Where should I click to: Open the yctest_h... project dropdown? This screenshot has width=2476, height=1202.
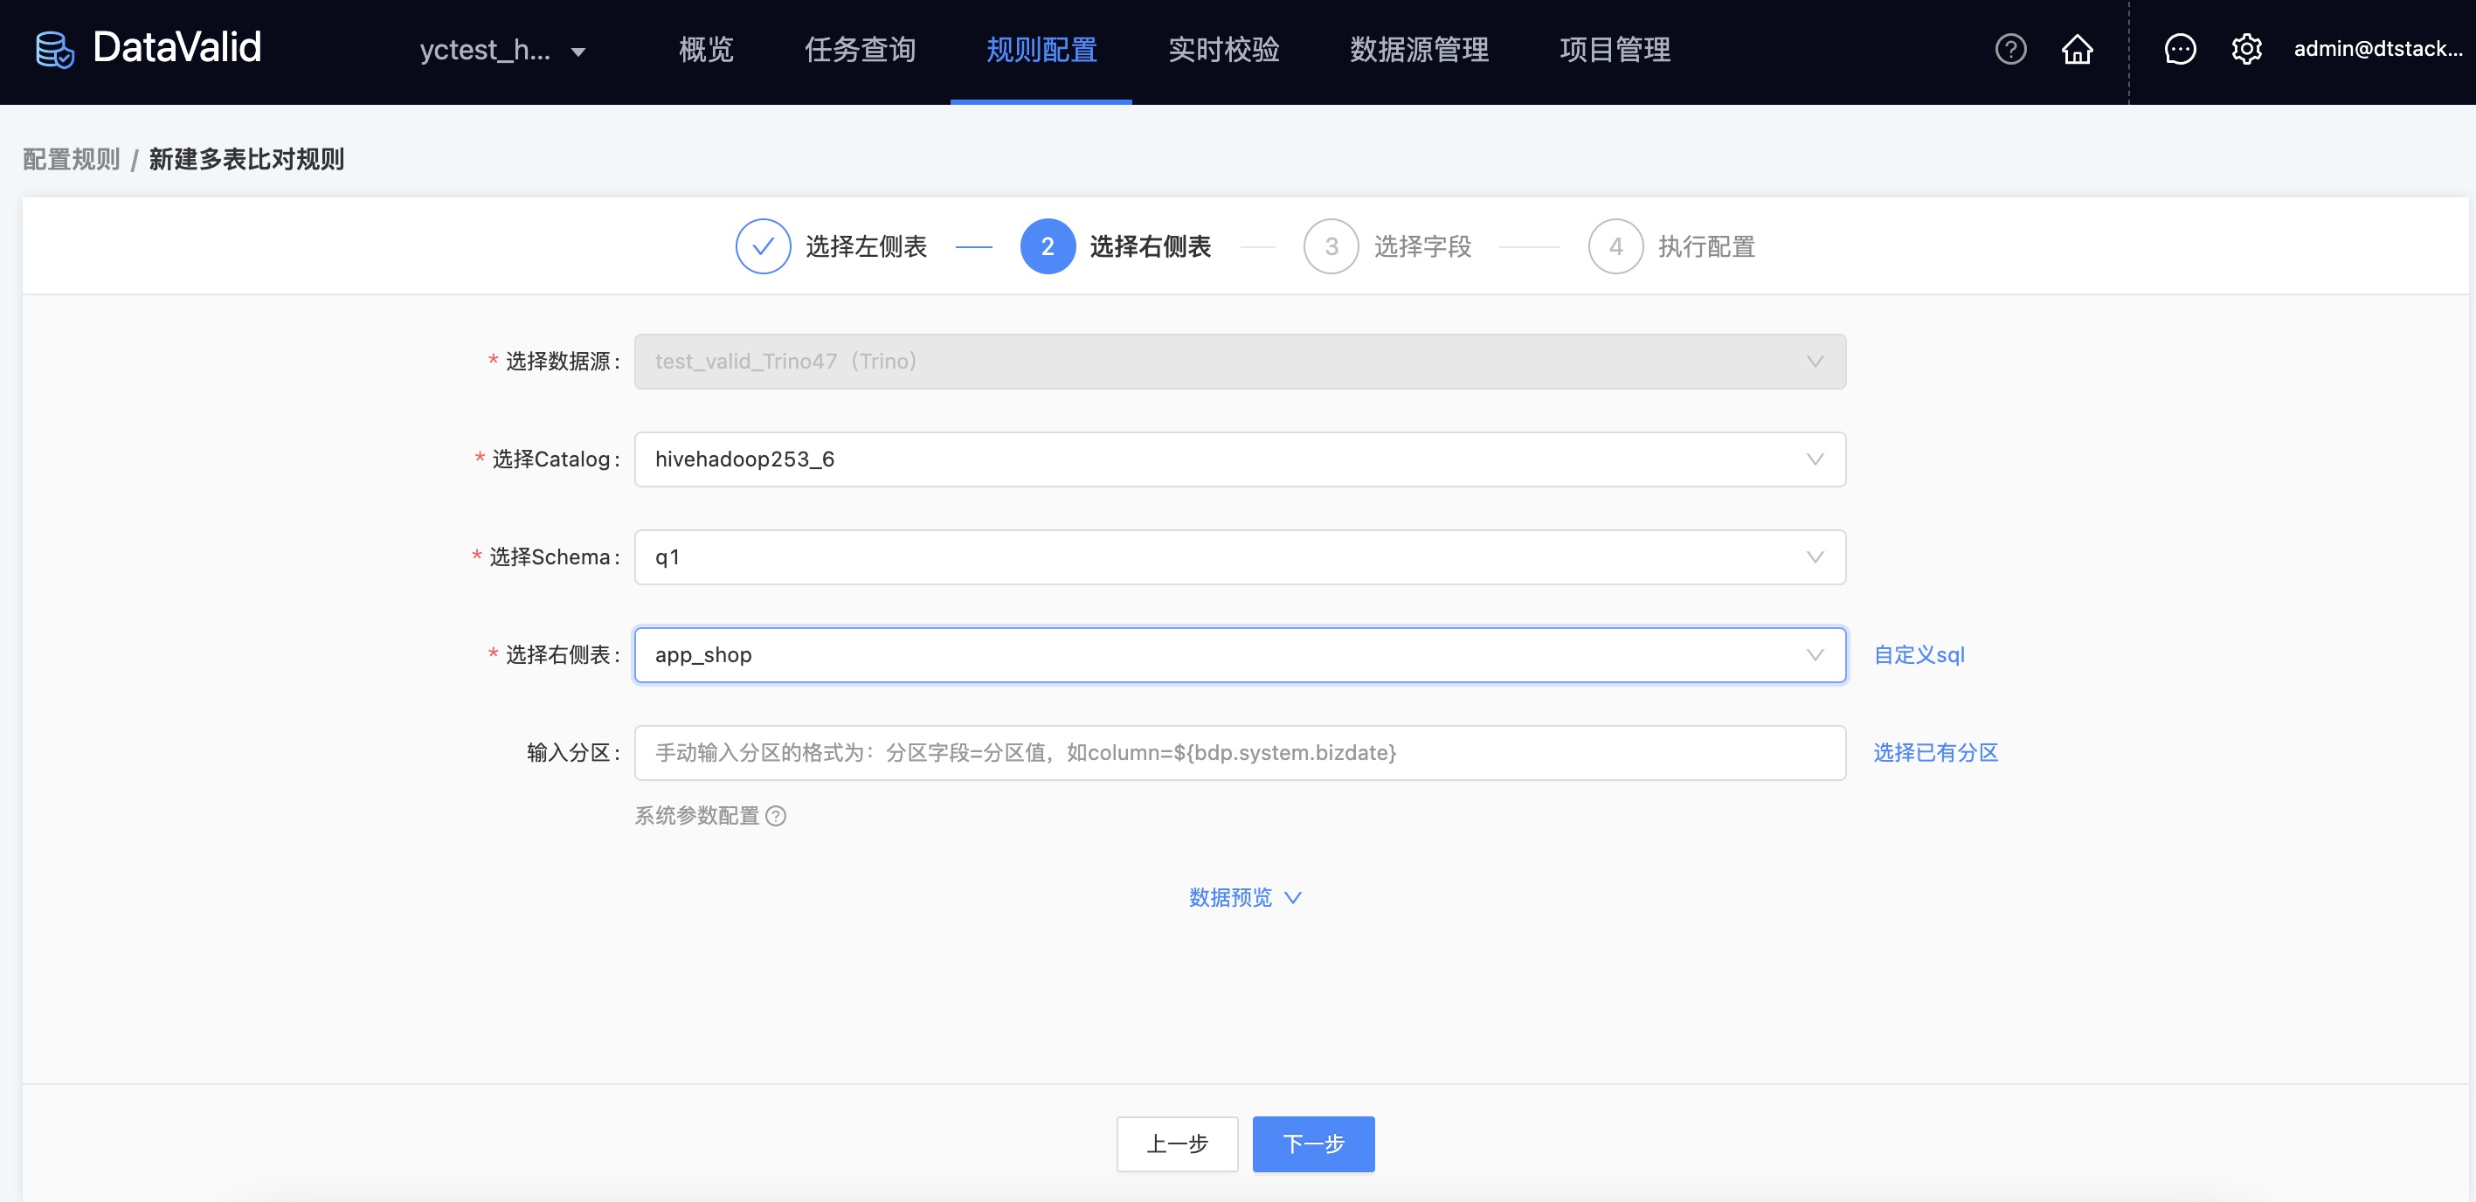click(x=501, y=50)
